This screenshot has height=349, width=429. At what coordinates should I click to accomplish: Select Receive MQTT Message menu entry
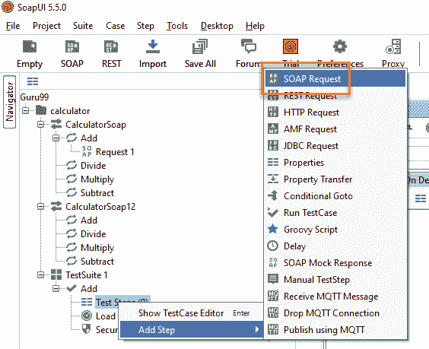pos(335,296)
